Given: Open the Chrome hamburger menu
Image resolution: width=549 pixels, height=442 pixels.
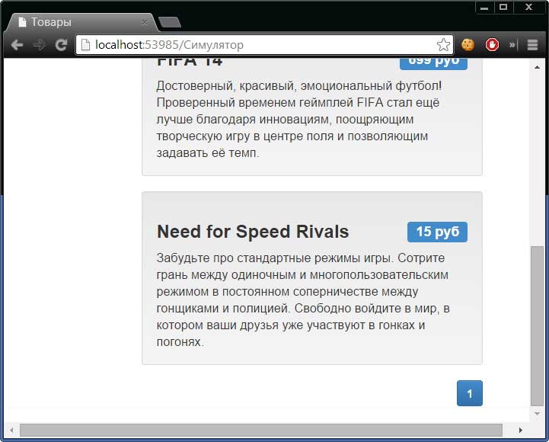Looking at the screenshot, I should (x=532, y=45).
